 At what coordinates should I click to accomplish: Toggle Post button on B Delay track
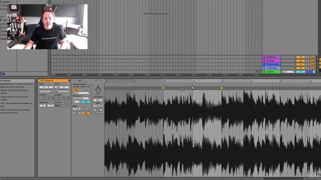coord(312,61)
